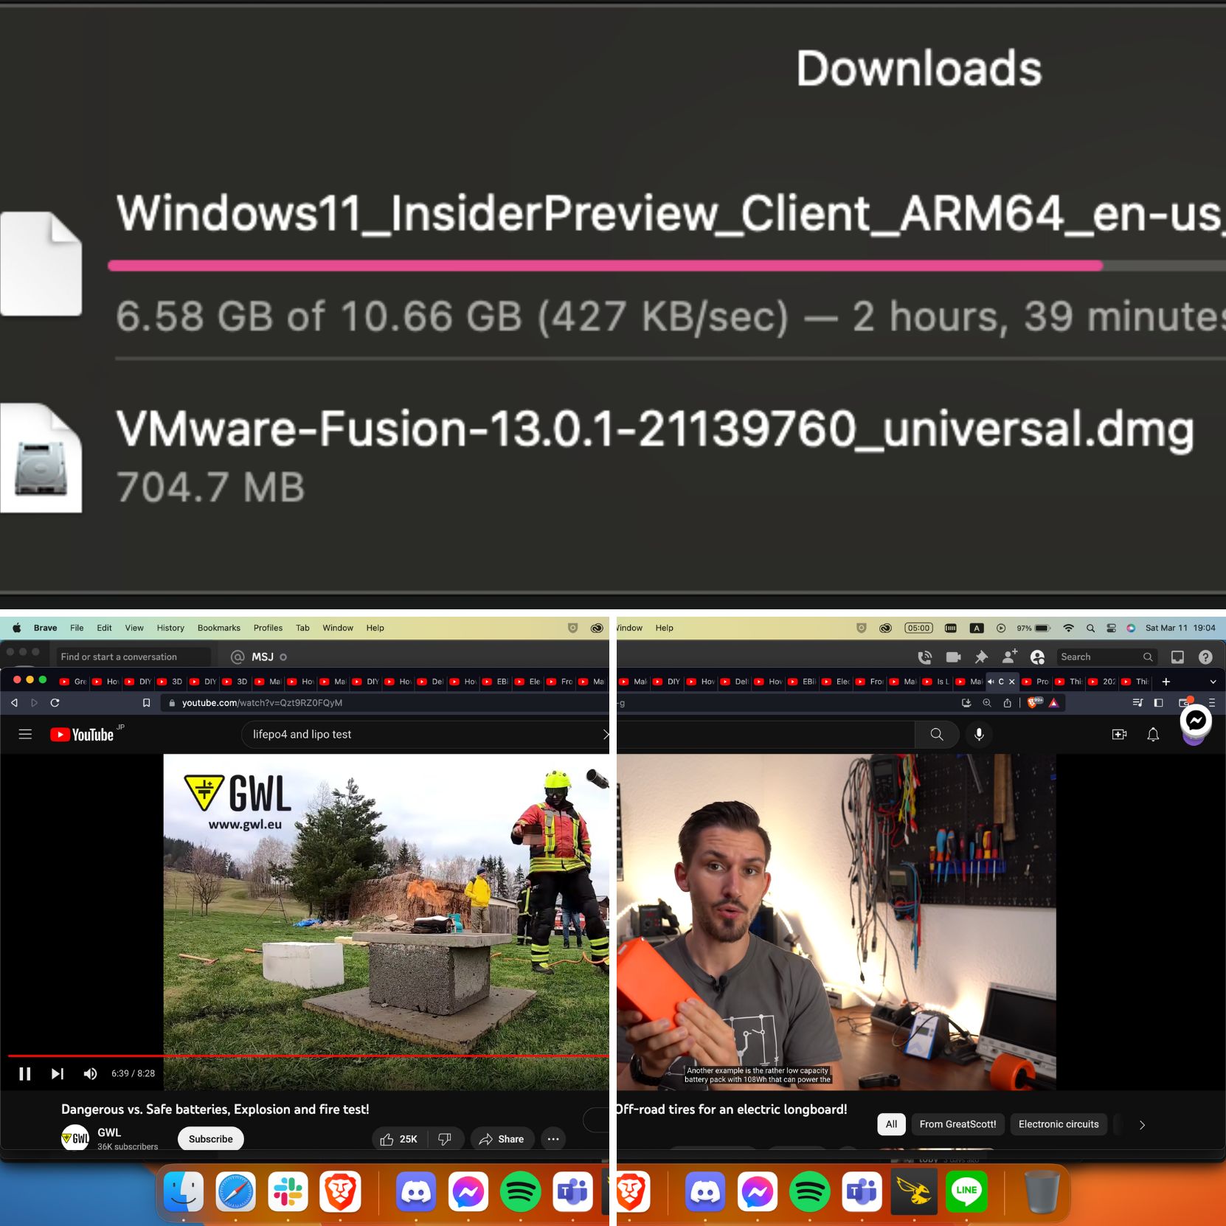The height and width of the screenshot is (1226, 1226).
Task: Start a Discord video call
Action: (x=953, y=657)
